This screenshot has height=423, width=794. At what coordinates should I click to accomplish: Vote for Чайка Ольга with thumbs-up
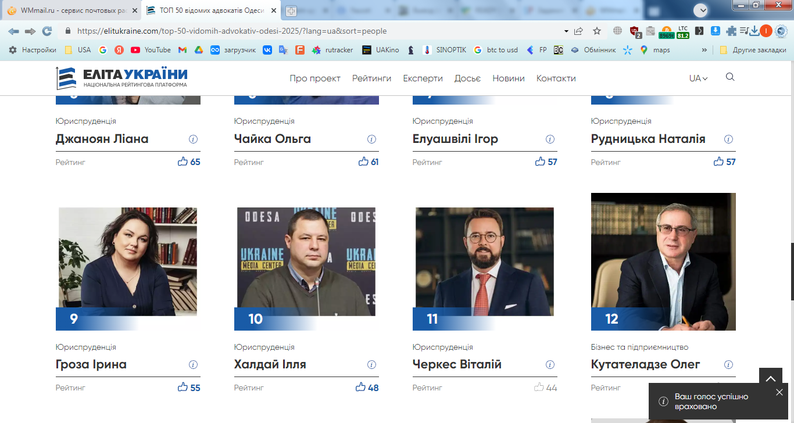[x=363, y=162]
